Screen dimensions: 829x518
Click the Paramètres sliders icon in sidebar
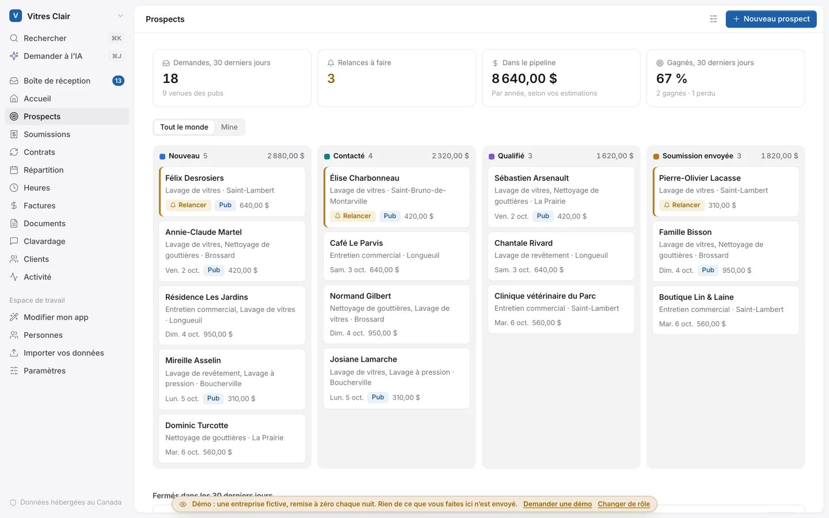coord(14,371)
